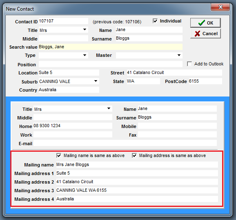Enable the Add to Outlook checkbox
The image size is (236, 220).
tap(189, 64)
